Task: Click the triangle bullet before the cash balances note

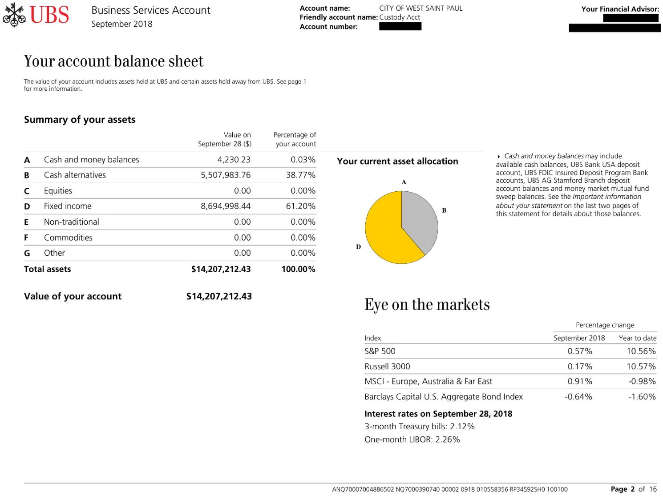Action: click(x=499, y=157)
